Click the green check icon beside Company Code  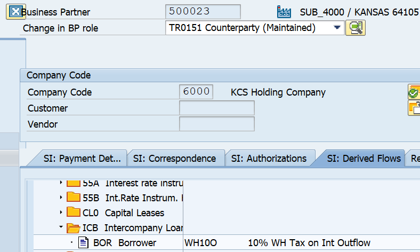(414, 92)
